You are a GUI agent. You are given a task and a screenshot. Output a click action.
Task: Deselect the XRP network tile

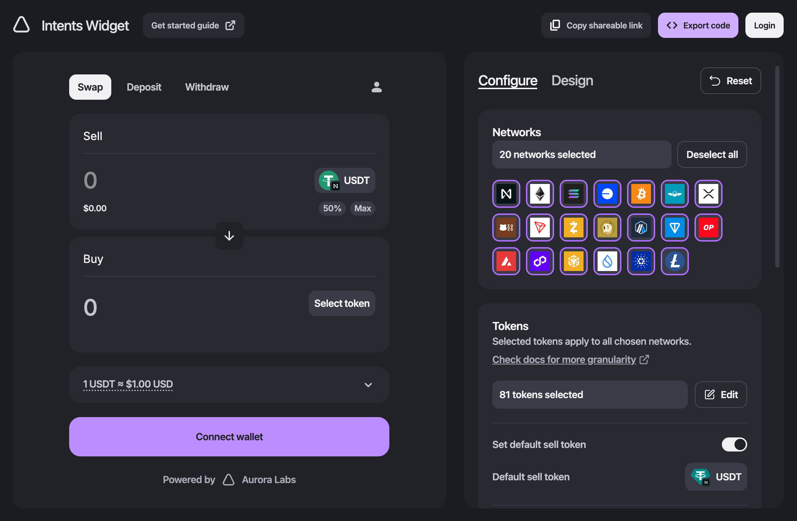coord(709,194)
